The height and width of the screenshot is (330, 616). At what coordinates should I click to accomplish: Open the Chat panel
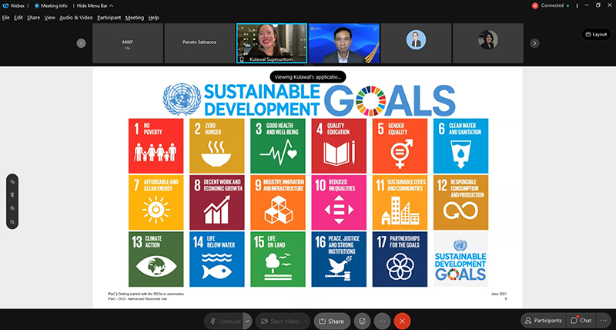point(581,320)
